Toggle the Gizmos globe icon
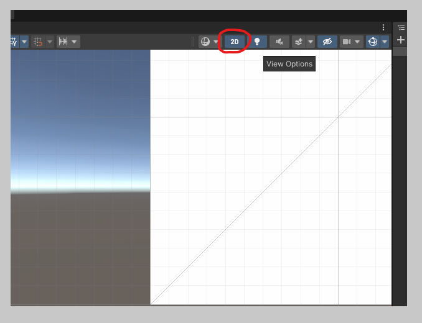This screenshot has height=323, width=422. (x=373, y=42)
